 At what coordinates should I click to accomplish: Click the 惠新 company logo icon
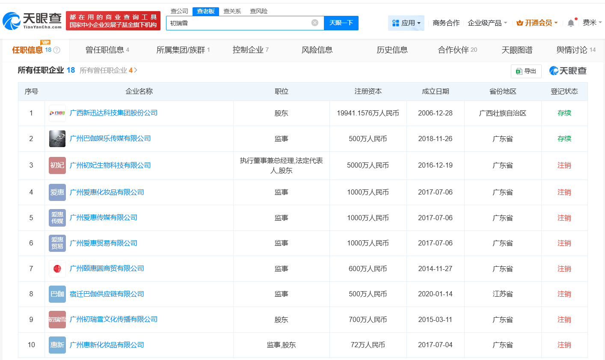57,345
